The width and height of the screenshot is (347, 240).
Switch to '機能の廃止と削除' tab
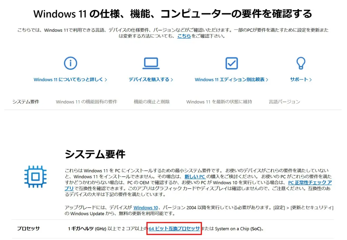(151, 102)
